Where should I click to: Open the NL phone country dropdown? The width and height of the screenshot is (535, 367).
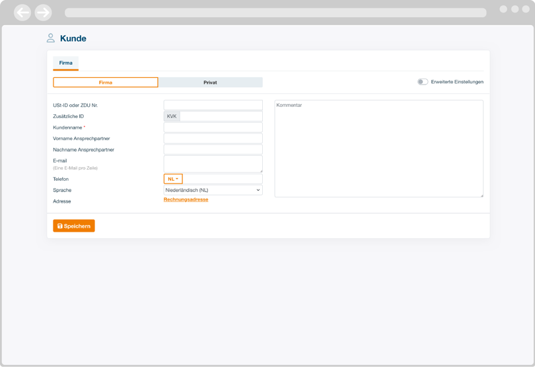(173, 179)
